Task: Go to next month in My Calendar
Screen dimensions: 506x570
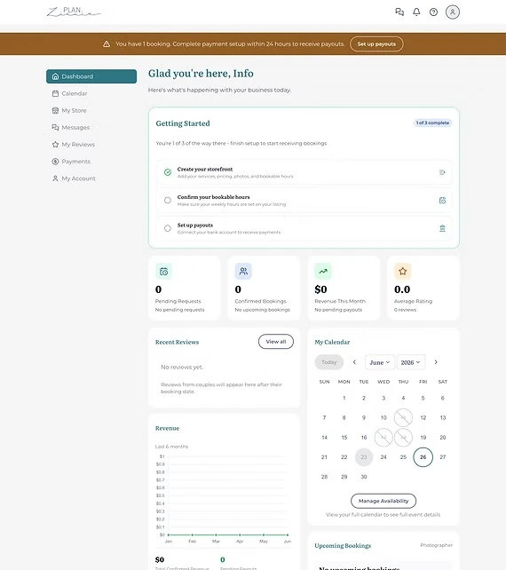Action: tap(436, 362)
